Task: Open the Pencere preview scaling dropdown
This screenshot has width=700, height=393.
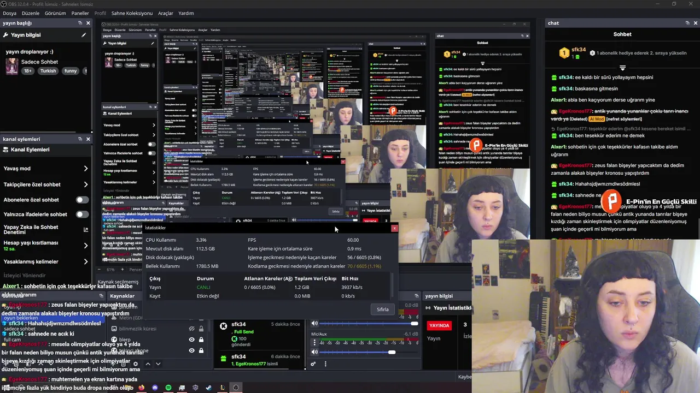Action: tap(136, 270)
